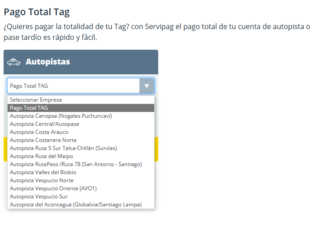Viewport: 329px width, 227px height.
Task: Select Autopista RutaPass /Ruta 78 option
Action: click(x=76, y=164)
